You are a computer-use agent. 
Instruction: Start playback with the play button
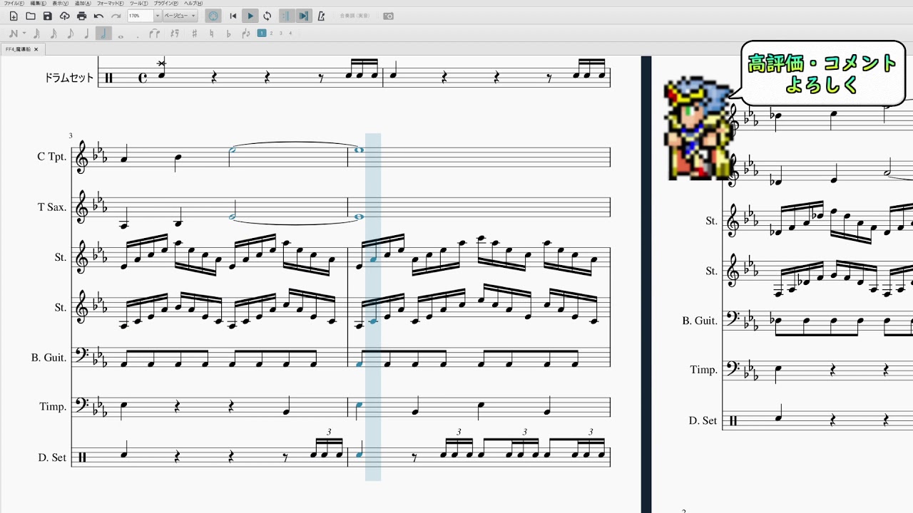click(x=250, y=16)
